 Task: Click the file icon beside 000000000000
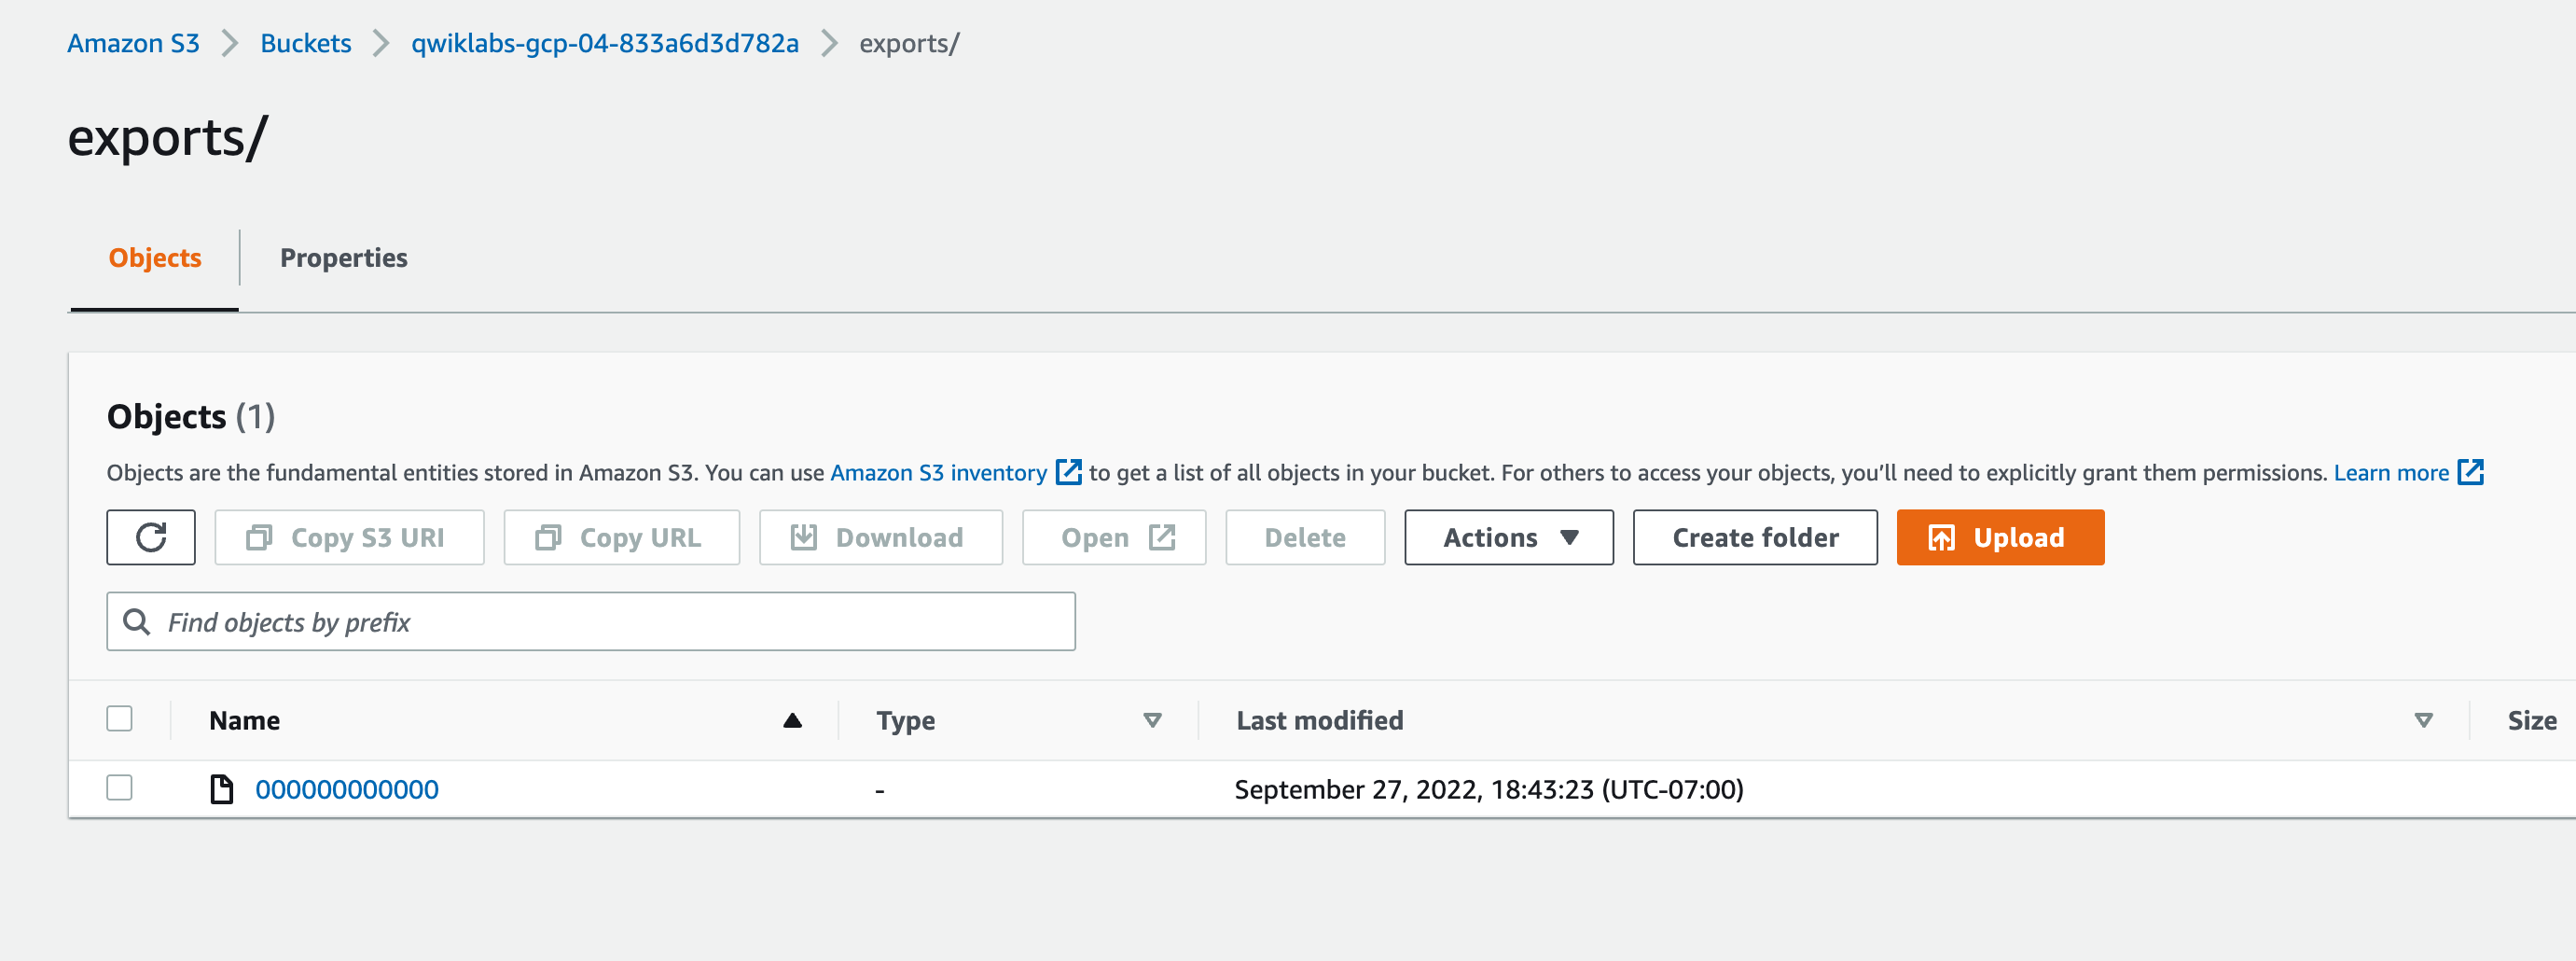(x=221, y=789)
